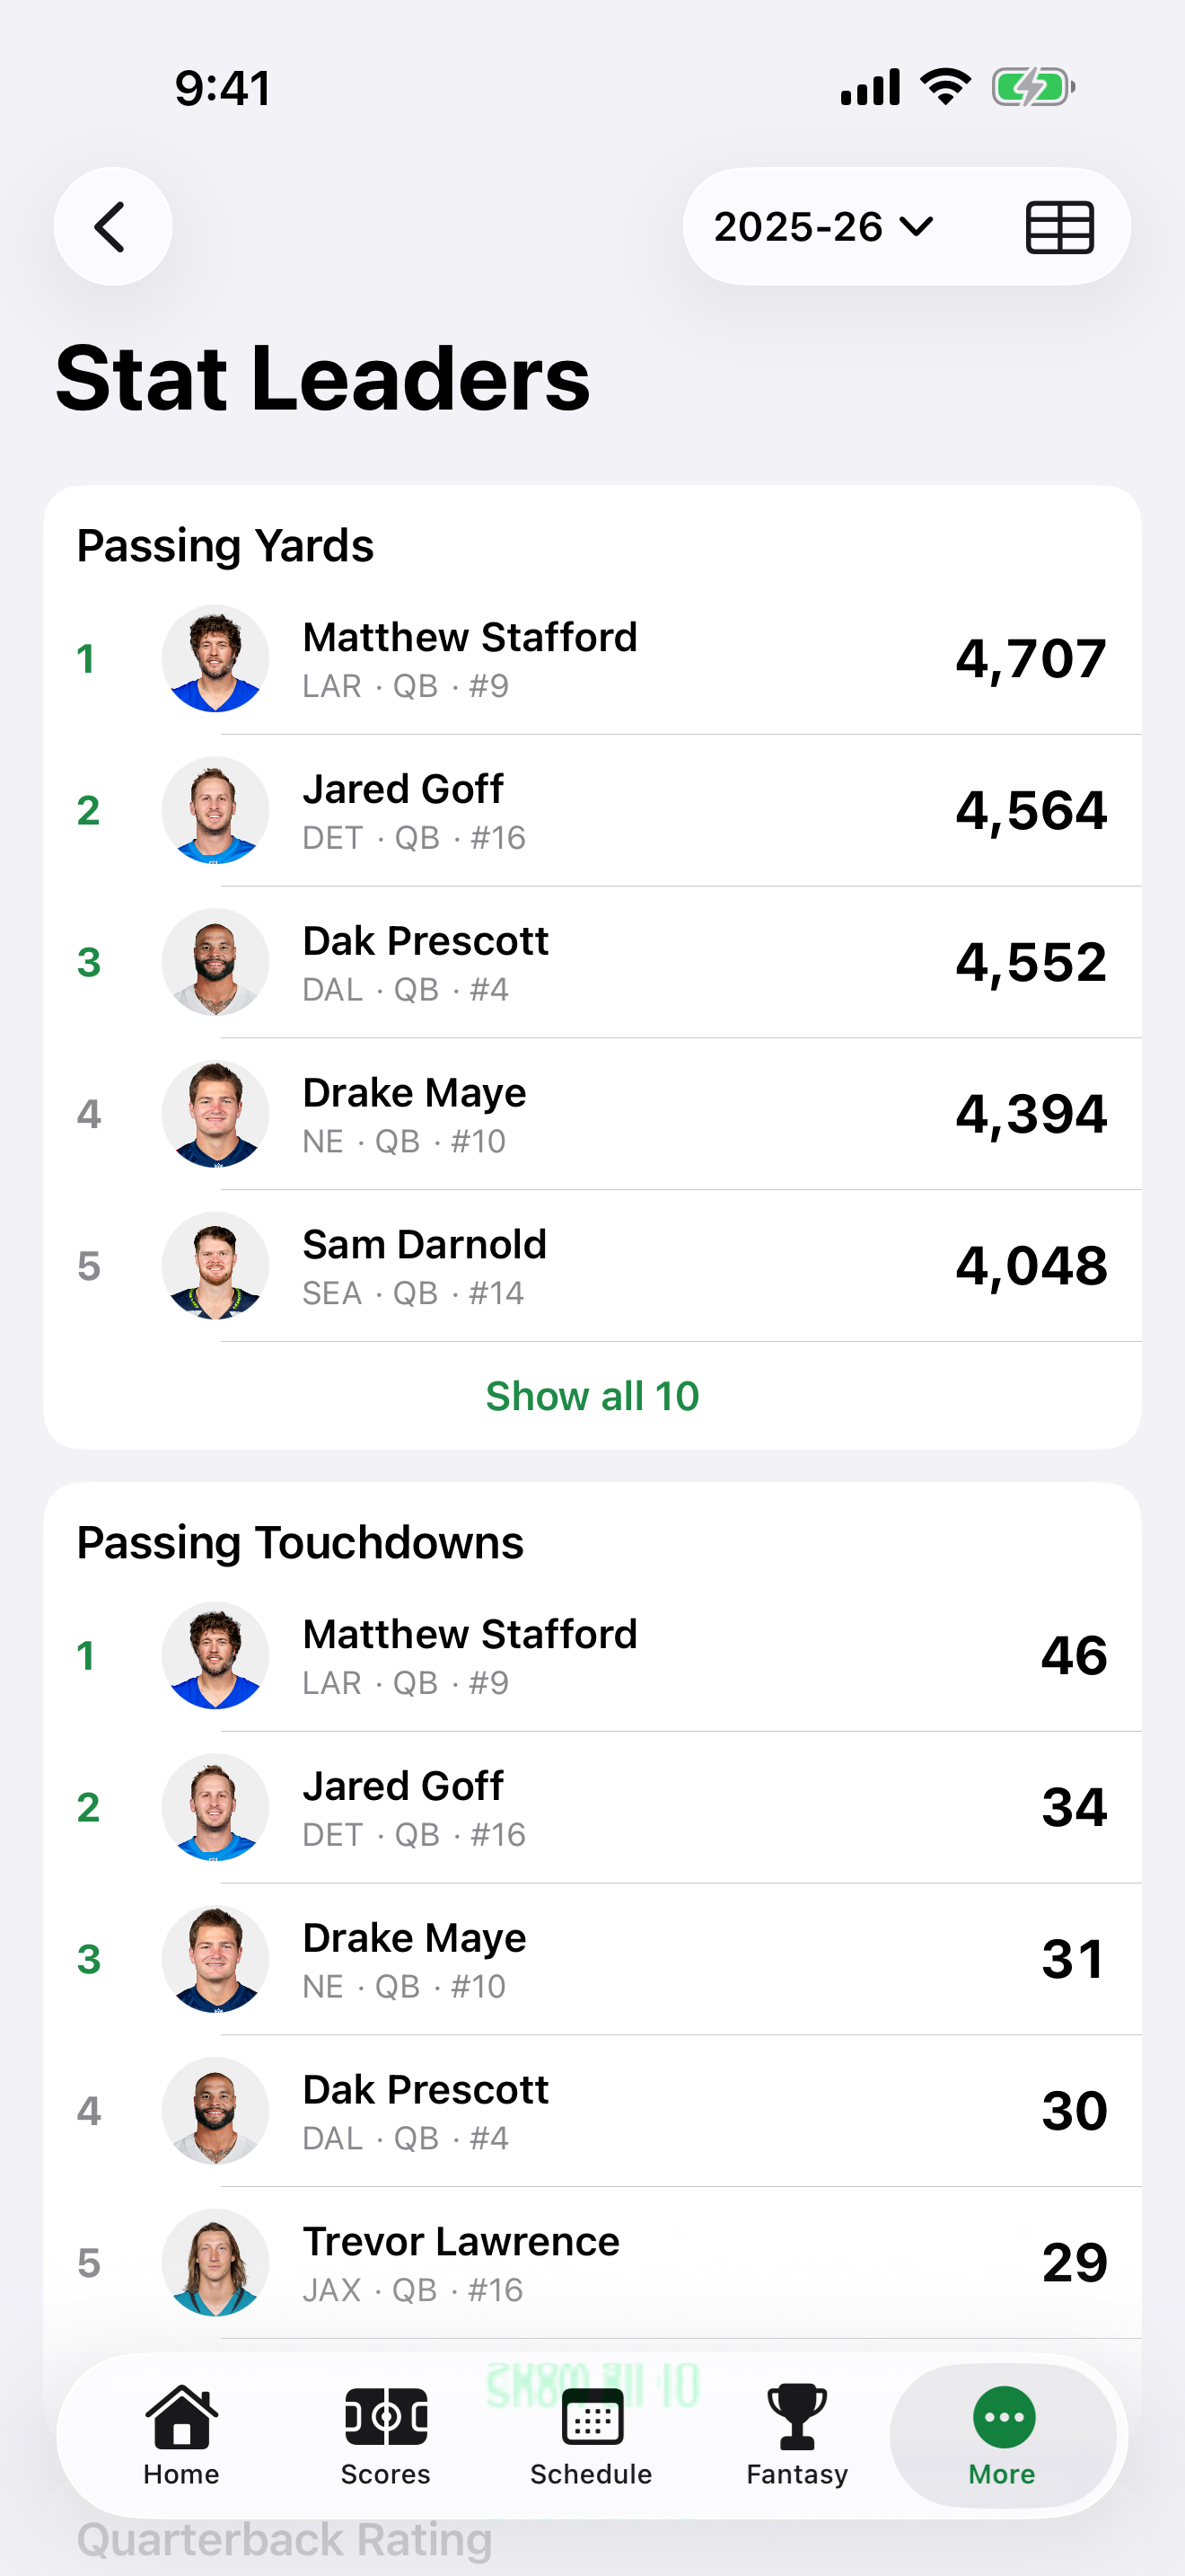Image resolution: width=1185 pixels, height=2576 pixels.
Task: Open the Fantasy trophy icon
Action: click(797, 2417)
